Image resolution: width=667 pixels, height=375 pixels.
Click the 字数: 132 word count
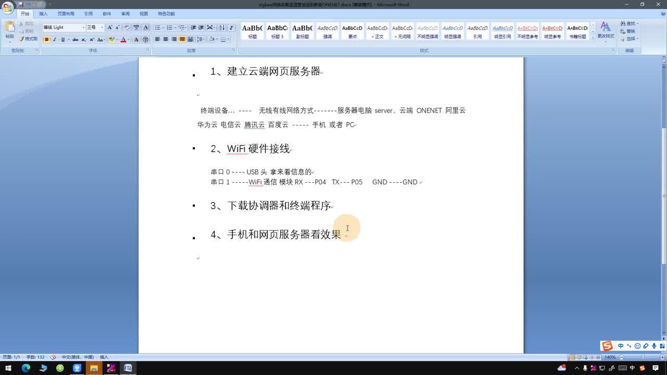point(35,357)
